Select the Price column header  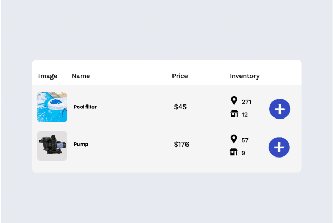point(180,76)
